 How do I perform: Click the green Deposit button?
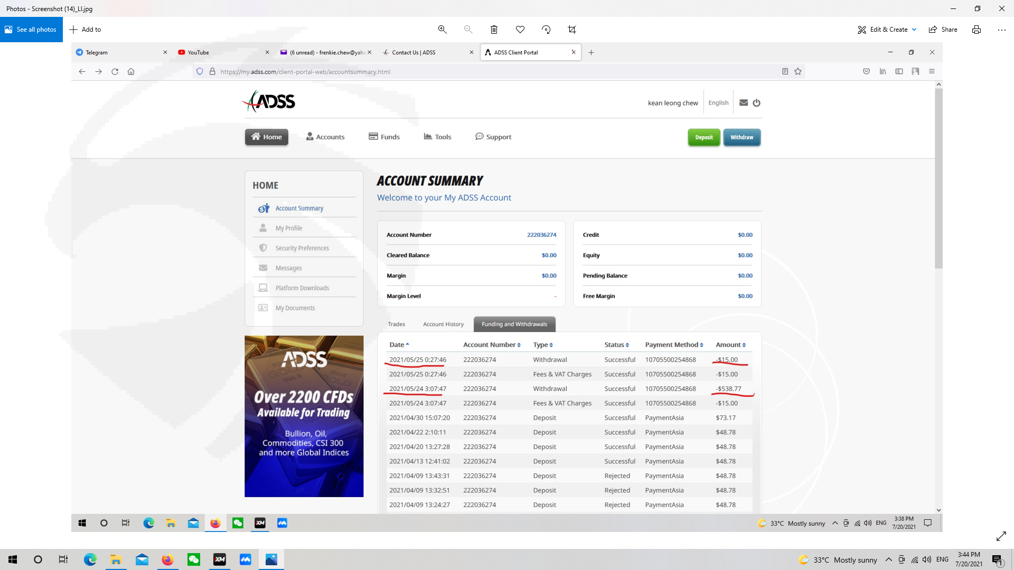point(704,137)
